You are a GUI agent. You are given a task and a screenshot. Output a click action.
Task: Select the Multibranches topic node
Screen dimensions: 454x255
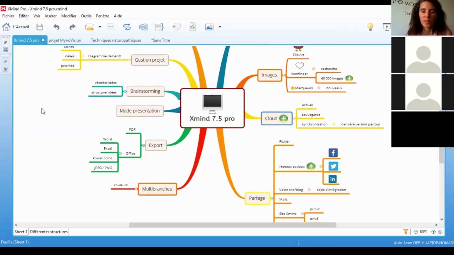(x=157, y=189)
